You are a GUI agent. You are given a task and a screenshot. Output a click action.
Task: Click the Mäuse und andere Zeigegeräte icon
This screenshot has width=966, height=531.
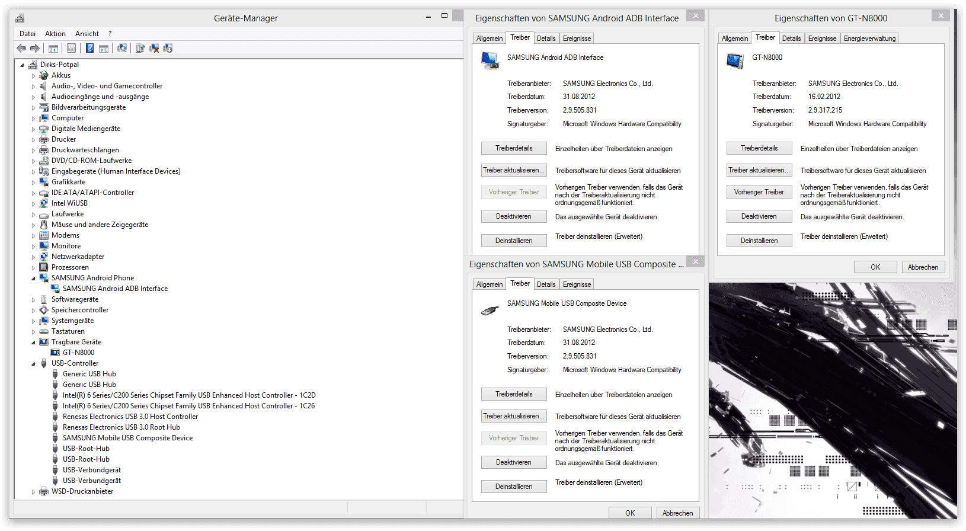click(x=44, y=225)
